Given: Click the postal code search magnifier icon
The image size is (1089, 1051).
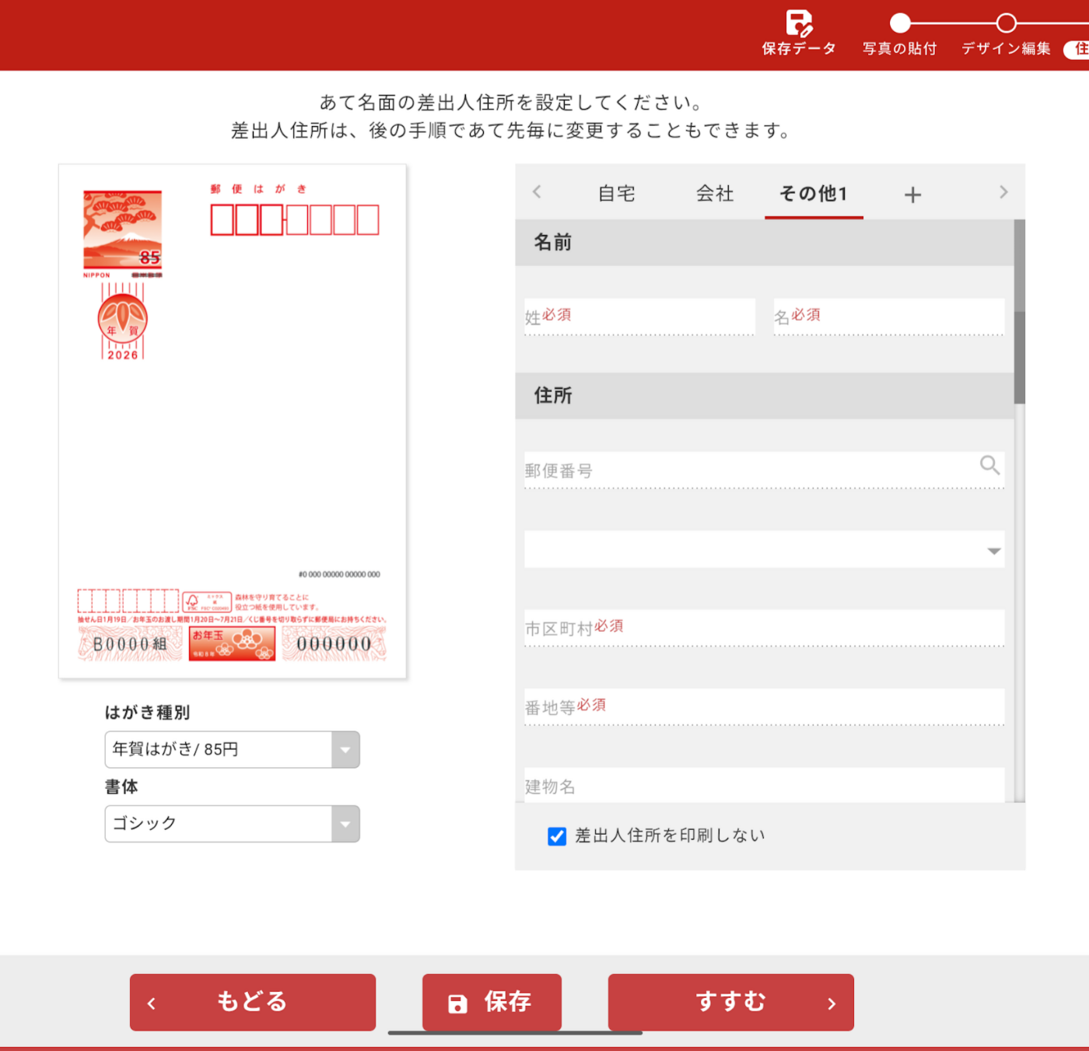Looking at the screenshot, I should (989, 465).
